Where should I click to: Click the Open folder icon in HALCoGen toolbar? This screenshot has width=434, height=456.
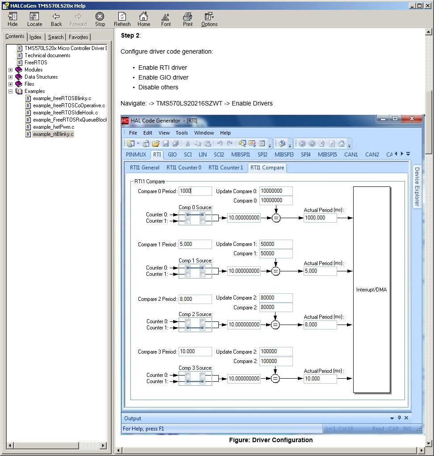(156, 144)
